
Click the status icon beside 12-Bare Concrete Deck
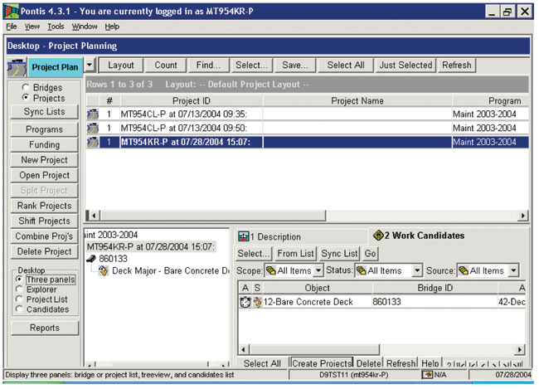click(256, 302)
